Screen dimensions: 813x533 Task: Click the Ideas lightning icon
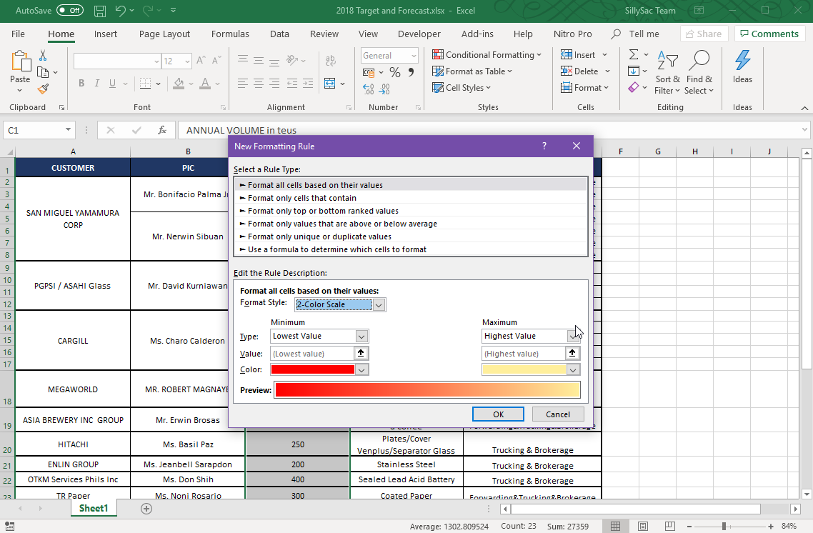(742, 66)
